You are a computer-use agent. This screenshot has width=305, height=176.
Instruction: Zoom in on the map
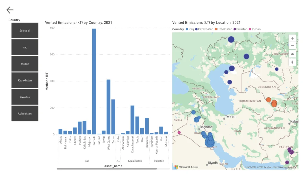tap(292, 38)
